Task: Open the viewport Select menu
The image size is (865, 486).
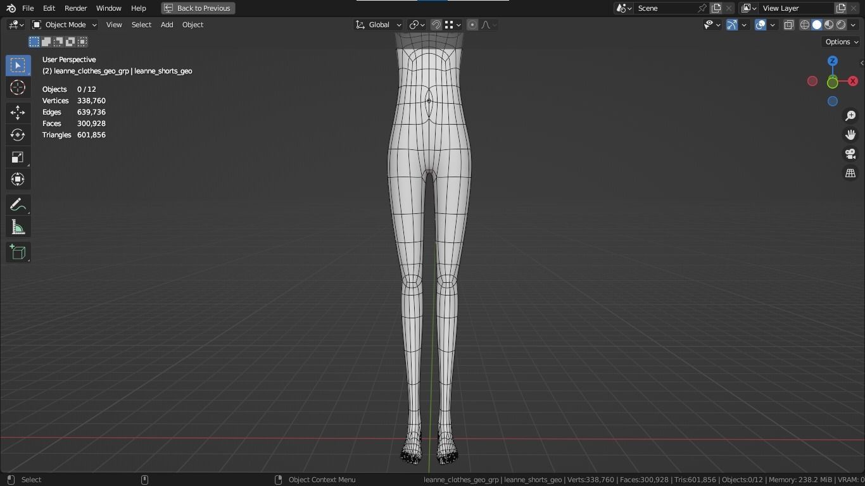Action: [x=141, y=25]
